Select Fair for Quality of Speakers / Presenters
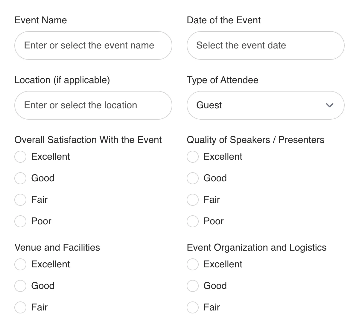This screenshot has width=359, height=323. (x=192, y=199)
